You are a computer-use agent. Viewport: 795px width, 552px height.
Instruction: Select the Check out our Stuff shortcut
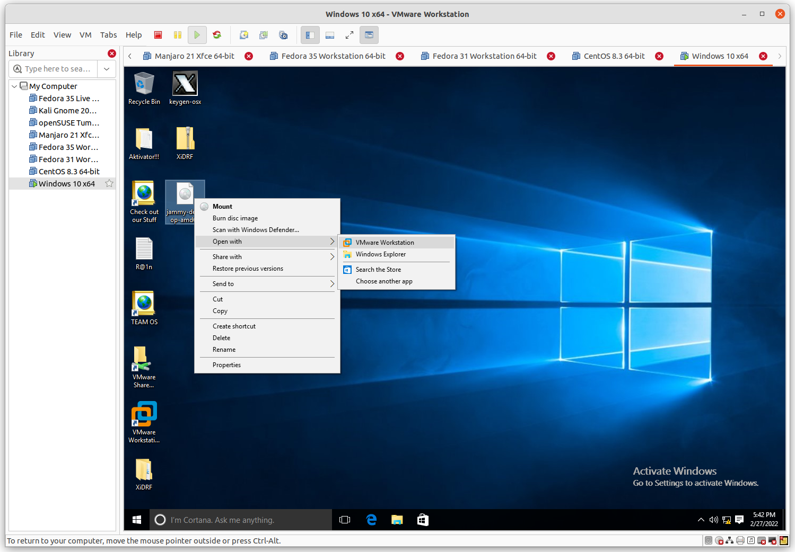pos(144,202)
